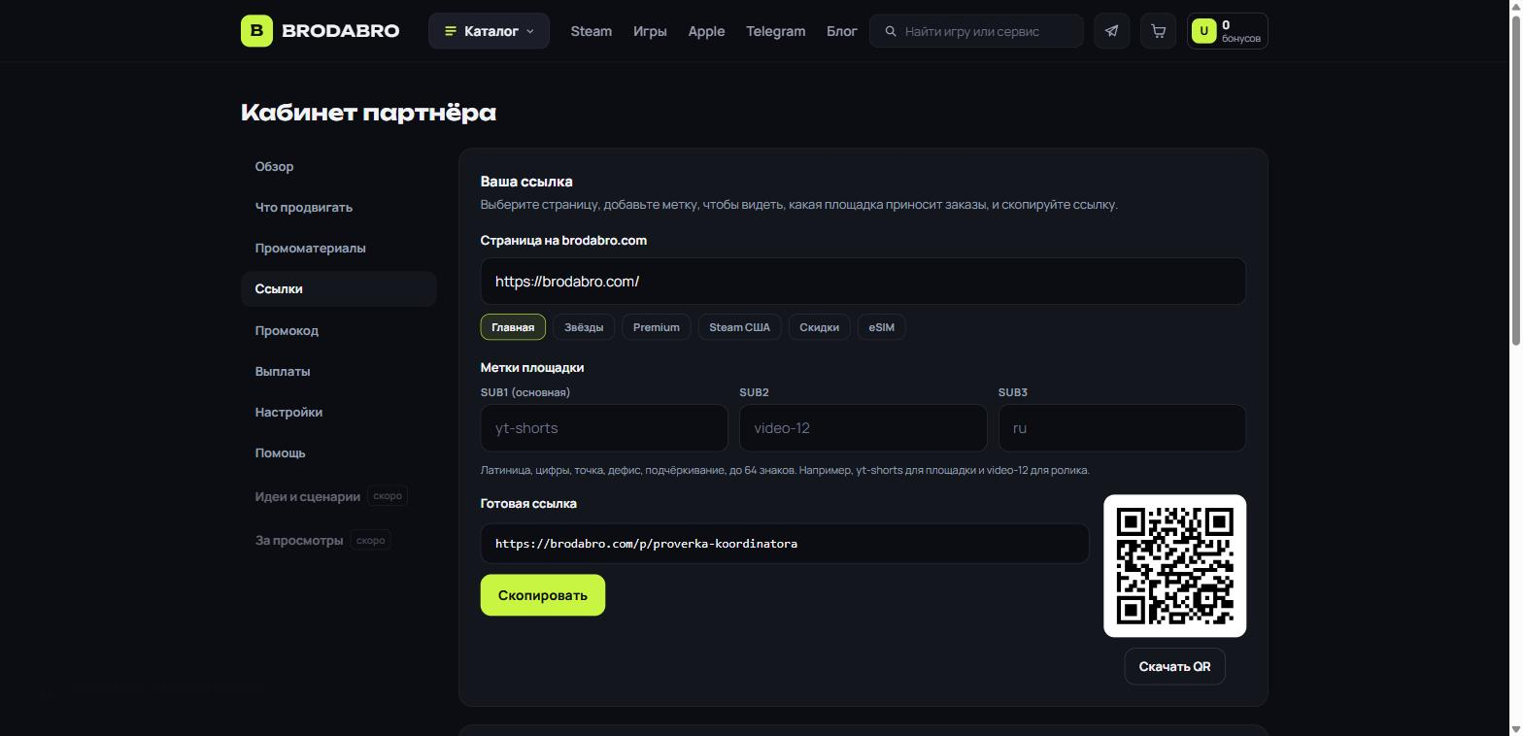Click the page URL field with https://brodabro.com/
1523x736 pixels.
[x=863, y=281]
